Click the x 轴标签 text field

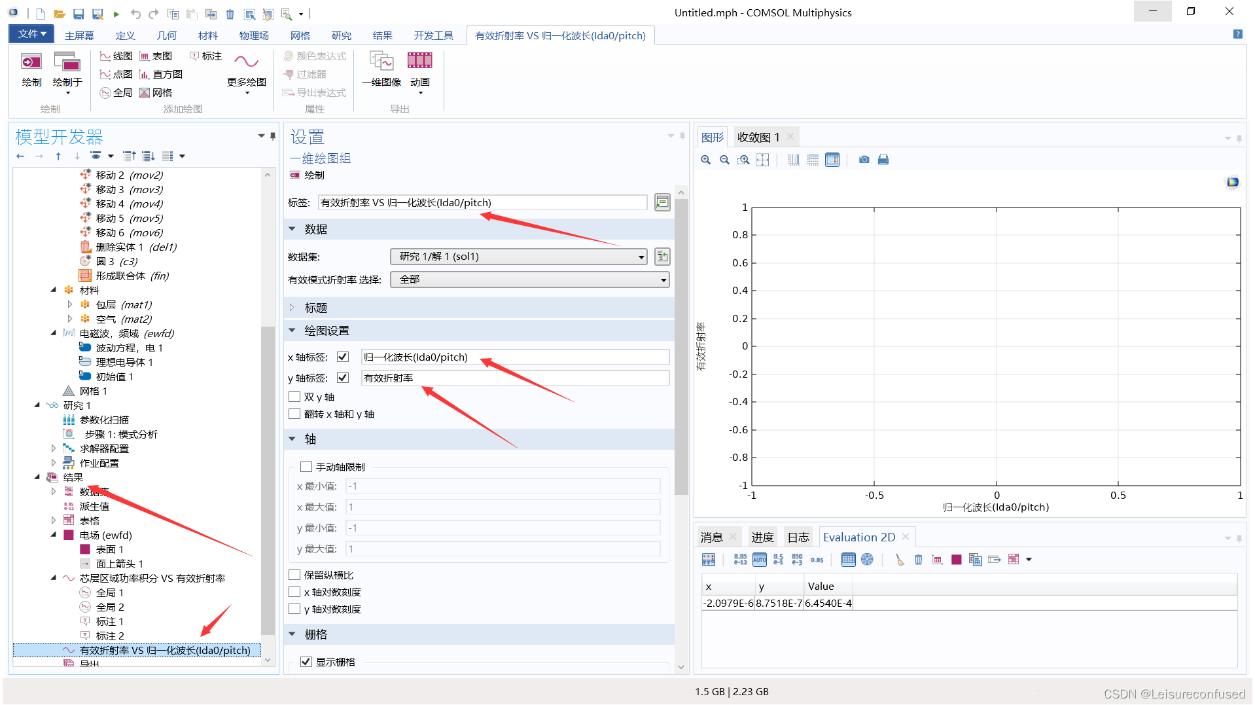(x=516, y=357)
